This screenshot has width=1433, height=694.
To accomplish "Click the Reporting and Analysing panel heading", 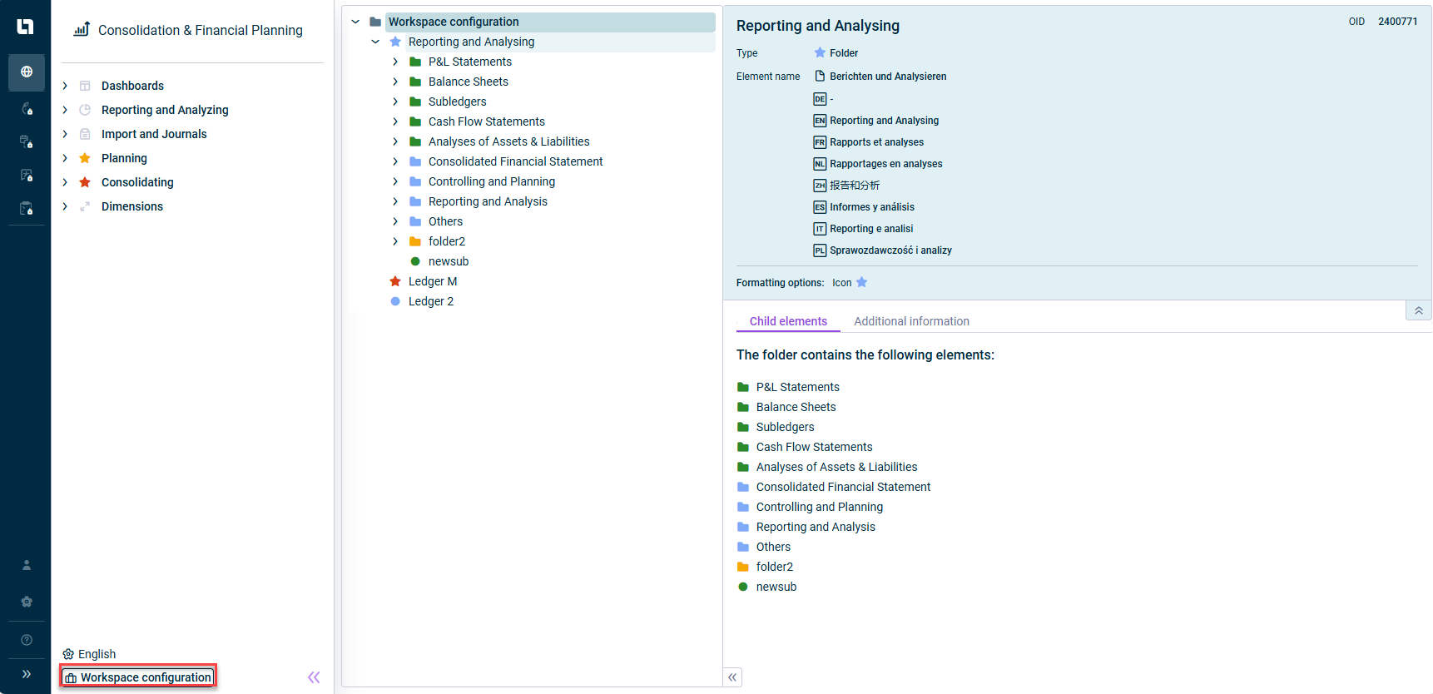I will pyautogui.click(x=817, y=26).
